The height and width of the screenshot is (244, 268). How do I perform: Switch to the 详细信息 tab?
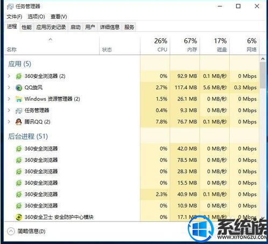pyautogui.click(x=110, y=27)
